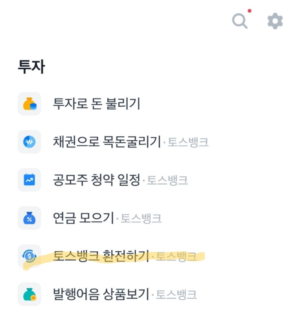The image size is (302, 327).
Task: Tap the orange money bag with coins icon
Action: tap(29, 104)
